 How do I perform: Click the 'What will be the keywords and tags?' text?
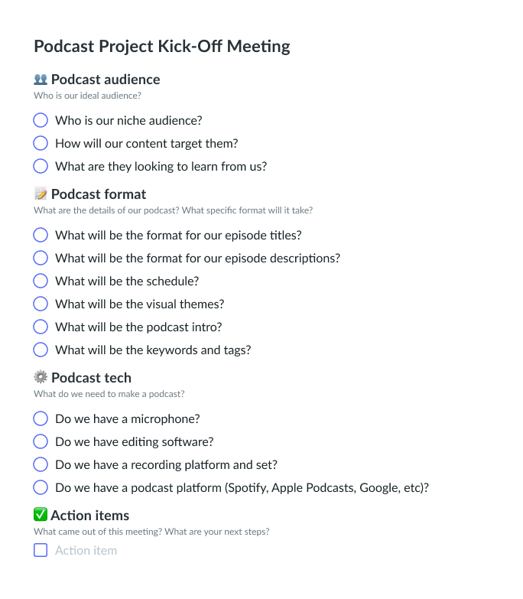(x=153, y=350)
